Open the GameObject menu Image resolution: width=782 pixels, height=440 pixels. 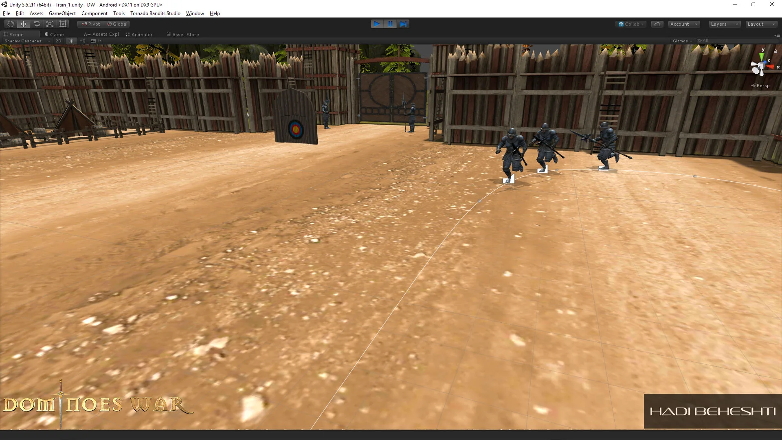[x=62, y=13]
